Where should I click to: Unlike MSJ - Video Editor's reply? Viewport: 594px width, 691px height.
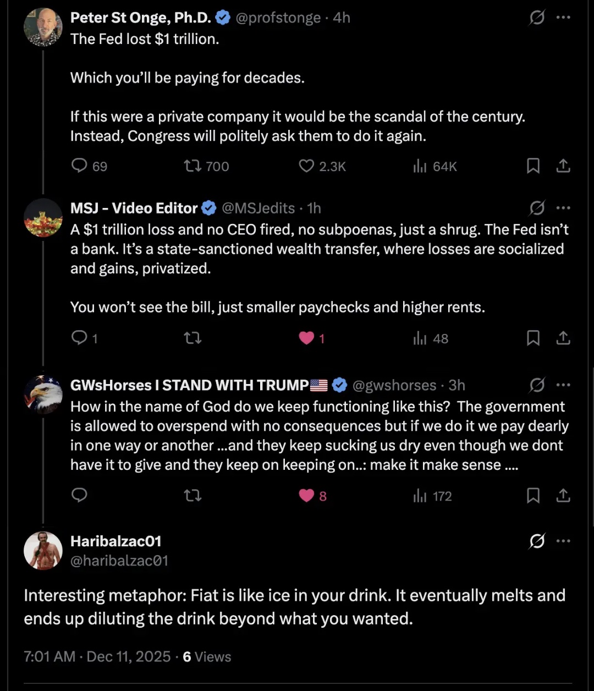(x=306, y=338)
